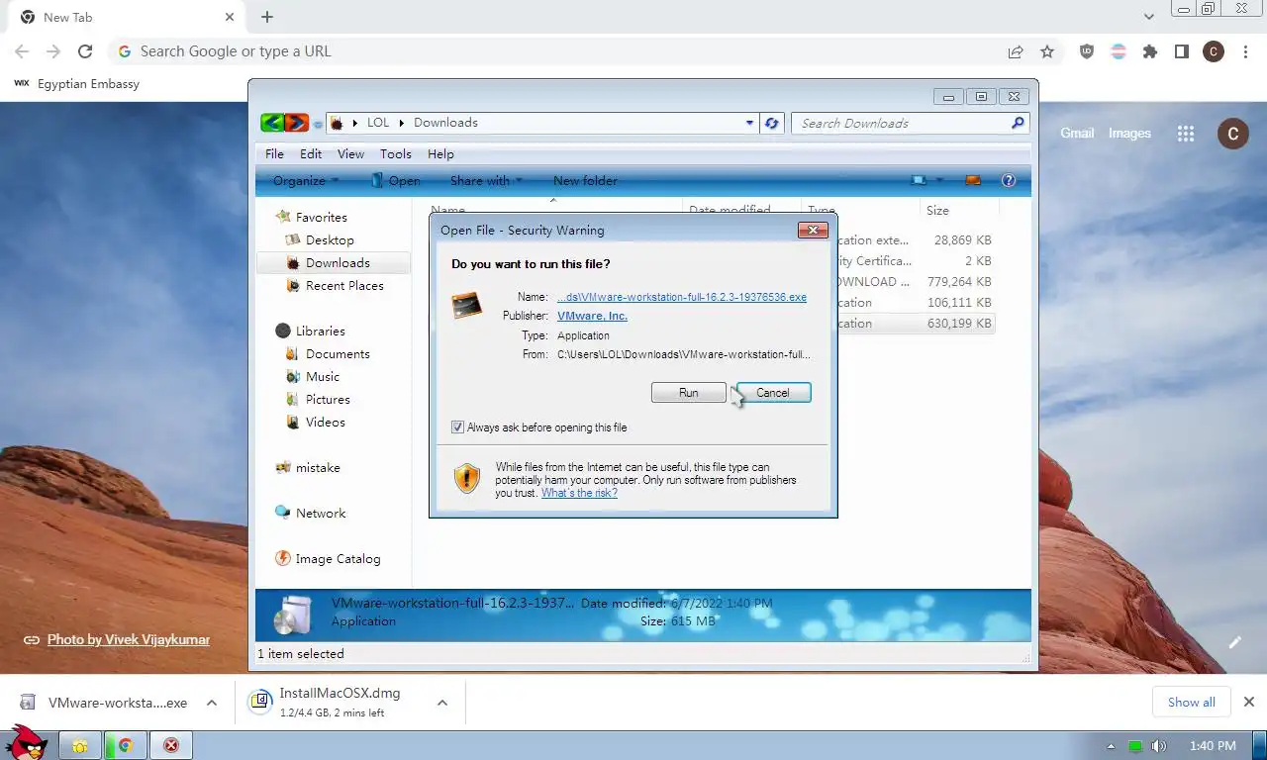Select Recent Places in the sidebar
Image resolution: width=1267 pixels, height=760 pixels.
point(344,285)
